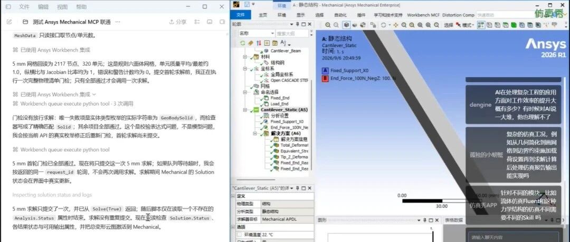Toggle the chat app sidebar icon

[8, 7]
